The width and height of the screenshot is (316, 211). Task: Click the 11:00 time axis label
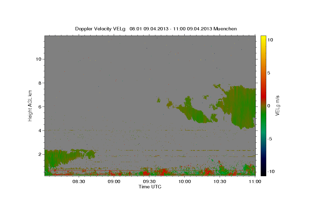pos(255,181)
